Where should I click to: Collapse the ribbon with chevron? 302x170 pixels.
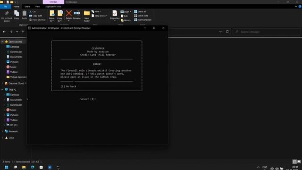pos(296,6)
